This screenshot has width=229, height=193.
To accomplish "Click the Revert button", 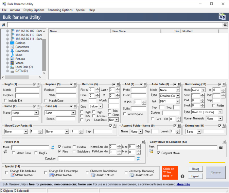I will (195, 176).
